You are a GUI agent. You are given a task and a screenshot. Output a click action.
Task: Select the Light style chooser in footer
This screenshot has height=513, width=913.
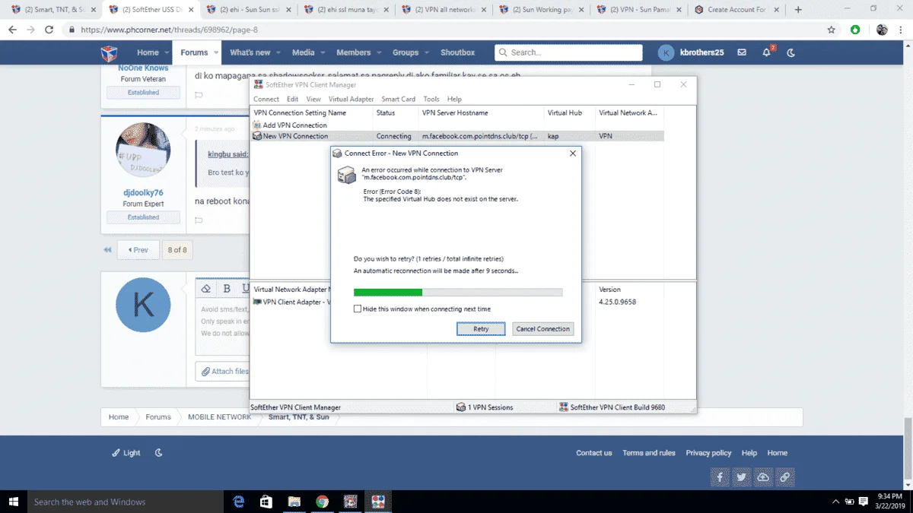126,453
